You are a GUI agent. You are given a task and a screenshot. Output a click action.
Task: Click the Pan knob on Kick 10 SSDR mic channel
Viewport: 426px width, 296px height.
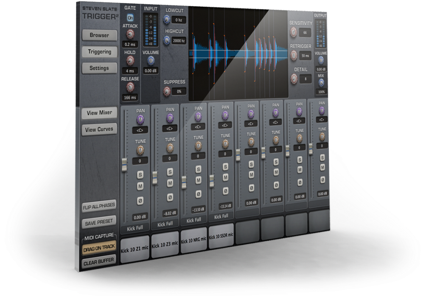pyautogui.click(x=225, y=115)
